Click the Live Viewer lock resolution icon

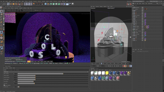click(19, 10)
